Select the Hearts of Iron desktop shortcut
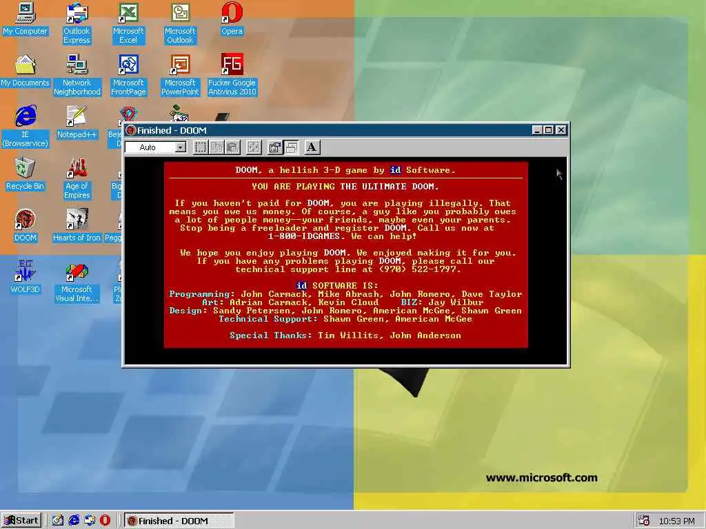The width and height of the screenshot is (706, 529). (x=77, y=226)
